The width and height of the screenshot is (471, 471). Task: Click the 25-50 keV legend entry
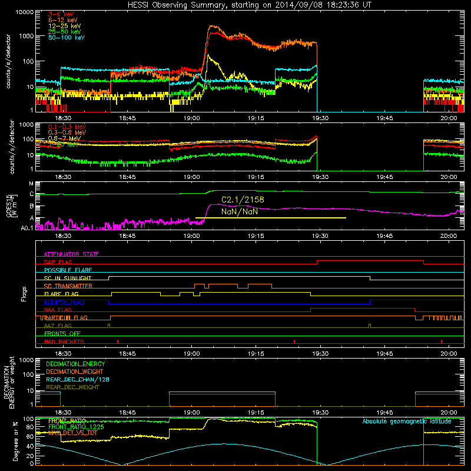pyautogui.click(x=65, y=32)
